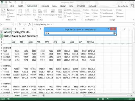Screen dimensions: 135x101
Task: Open theme Fonts dropdown
Action: (x=10, y=13)
